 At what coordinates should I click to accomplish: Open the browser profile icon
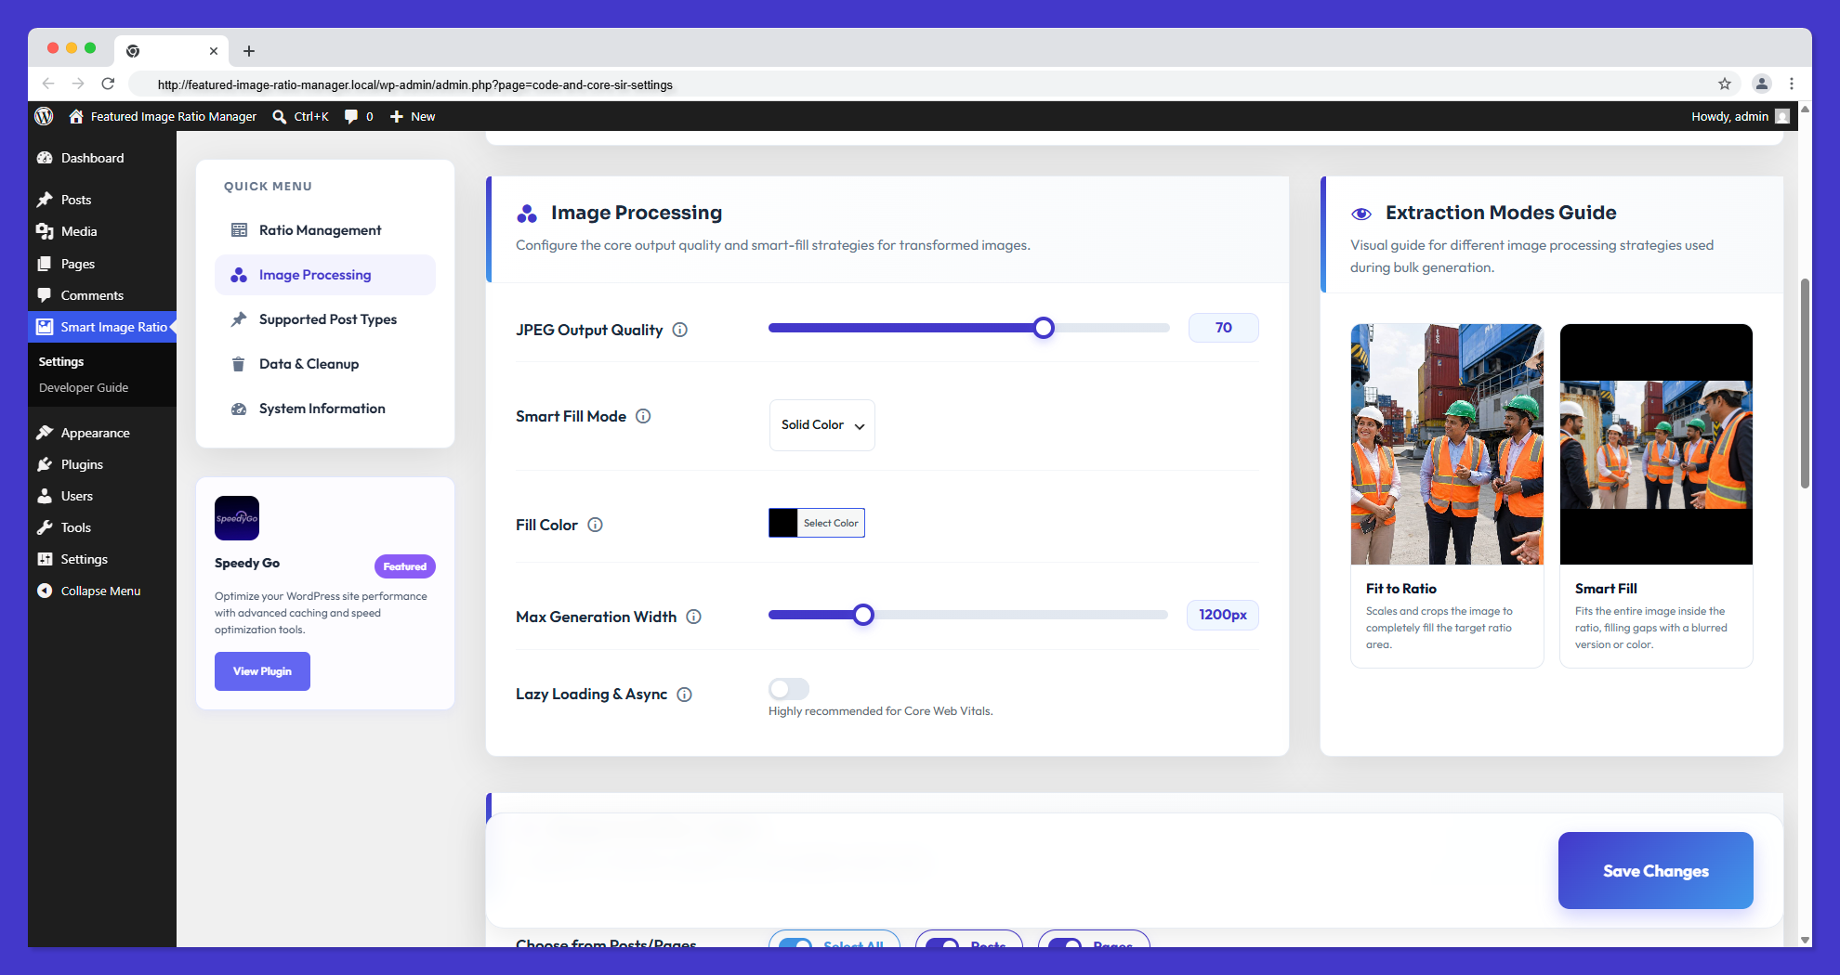tap(1761, 84)
